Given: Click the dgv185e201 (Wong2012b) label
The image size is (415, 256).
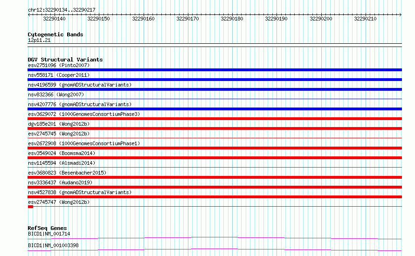Looking at the screenshot, I should coord(59,124).
